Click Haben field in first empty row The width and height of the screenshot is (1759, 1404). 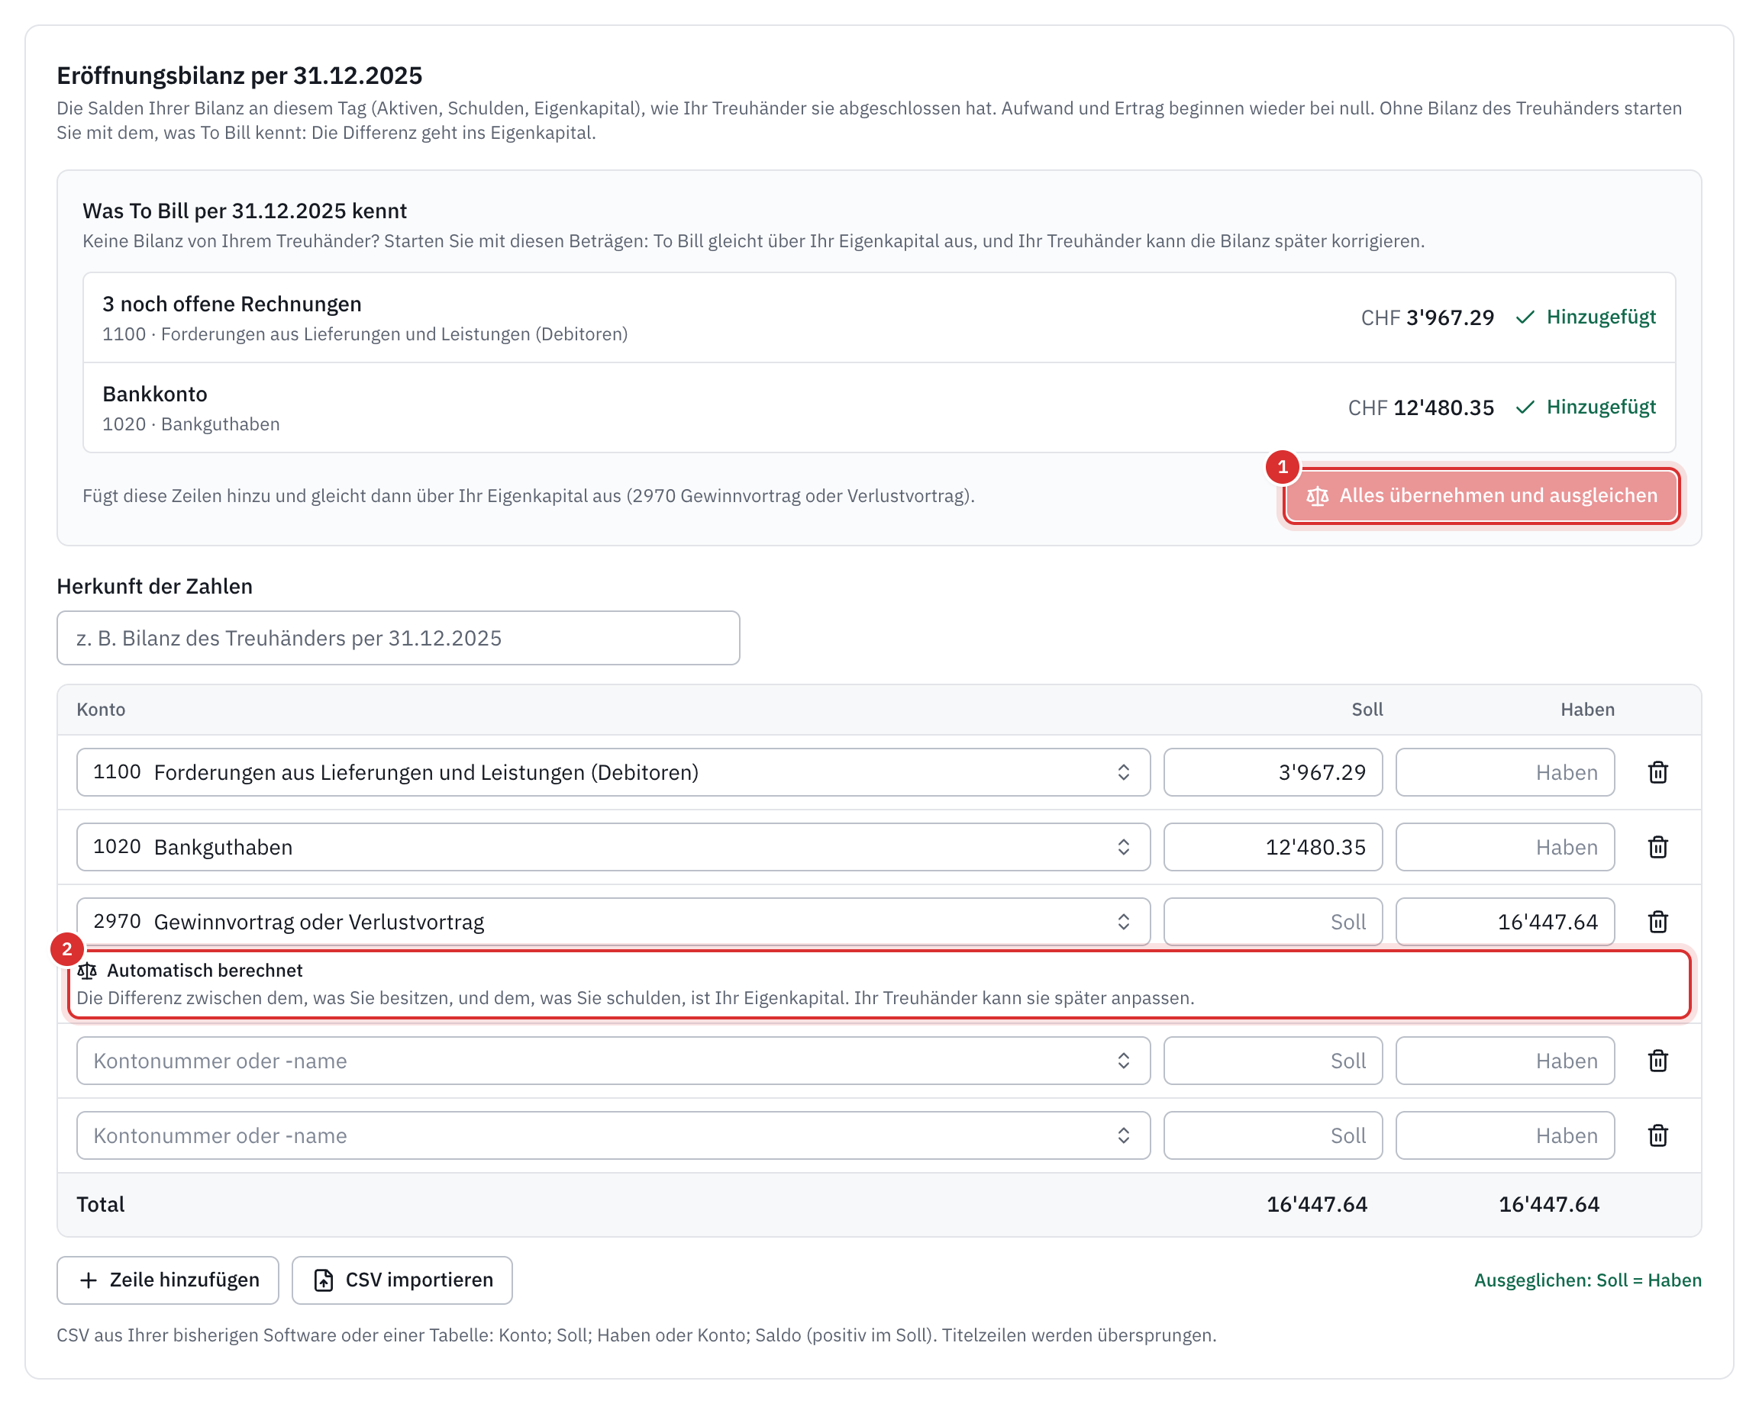pyautogui.click(x=1505, y=1061)
